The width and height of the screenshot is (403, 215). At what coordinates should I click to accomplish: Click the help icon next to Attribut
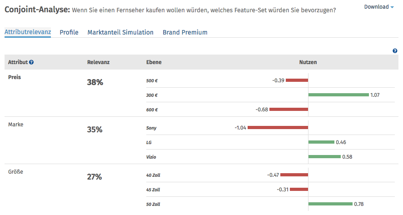pyautogui.click(x=31, y=62)
